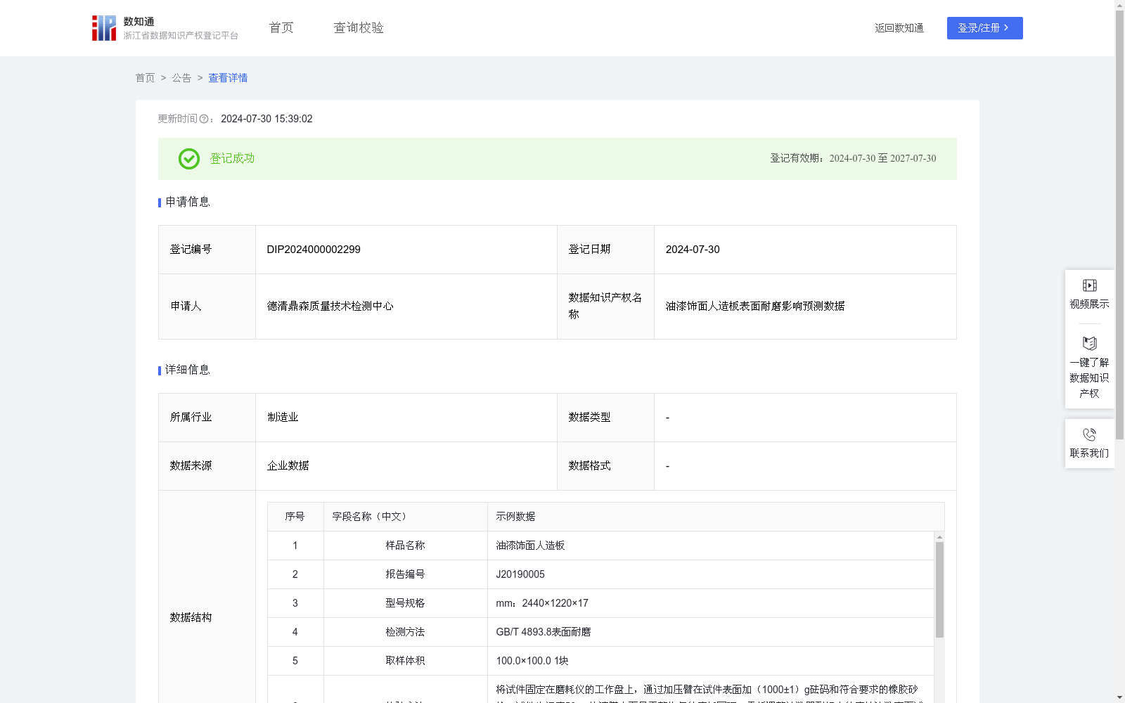
Task: Click the green 登记成功 checkmark icon
Action: coord(189,159)
